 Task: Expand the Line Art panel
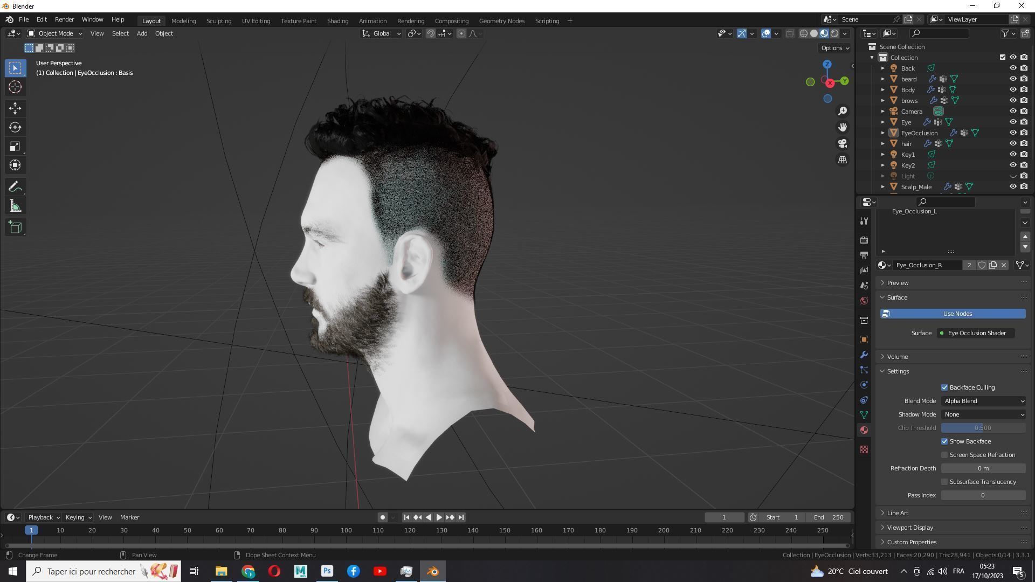pyautogui.click(x=898, y=513)
